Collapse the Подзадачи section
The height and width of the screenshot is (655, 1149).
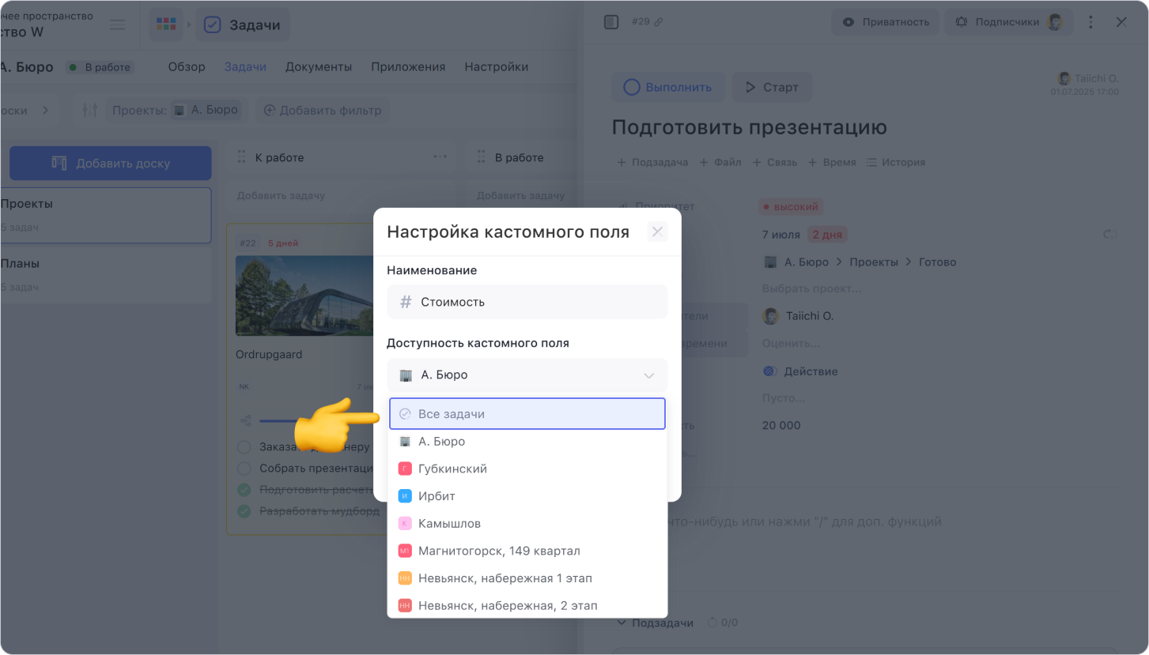click(622, 623)
